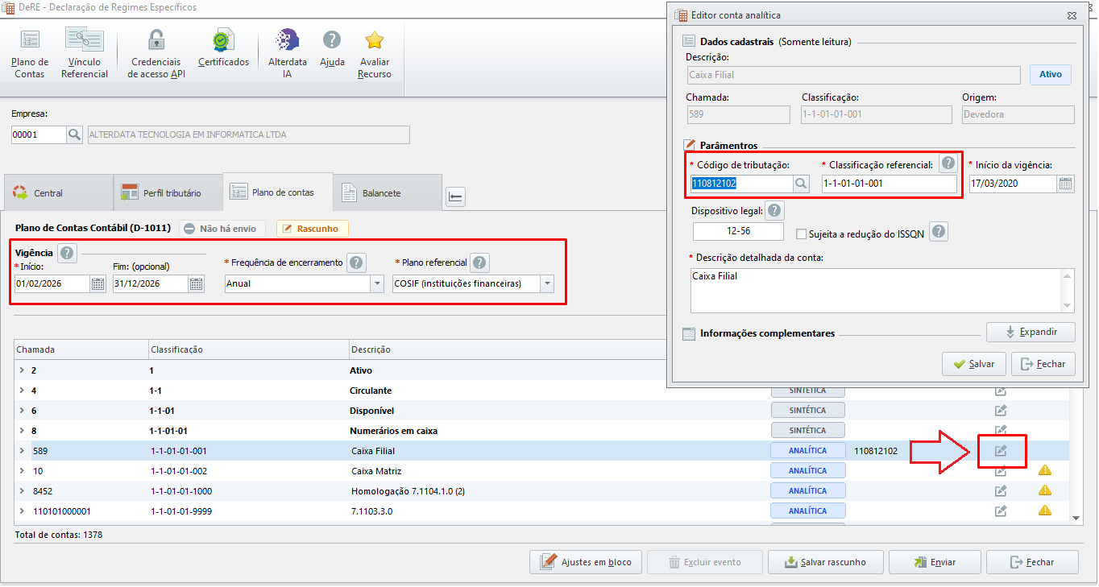Click the Salvar rascunho button
The height and width of the screenshot is (587, 1099).
click(826, 562)
